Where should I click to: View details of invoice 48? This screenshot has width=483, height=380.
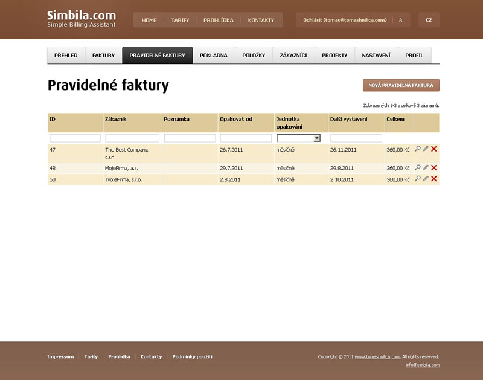(x=418, y=167)
